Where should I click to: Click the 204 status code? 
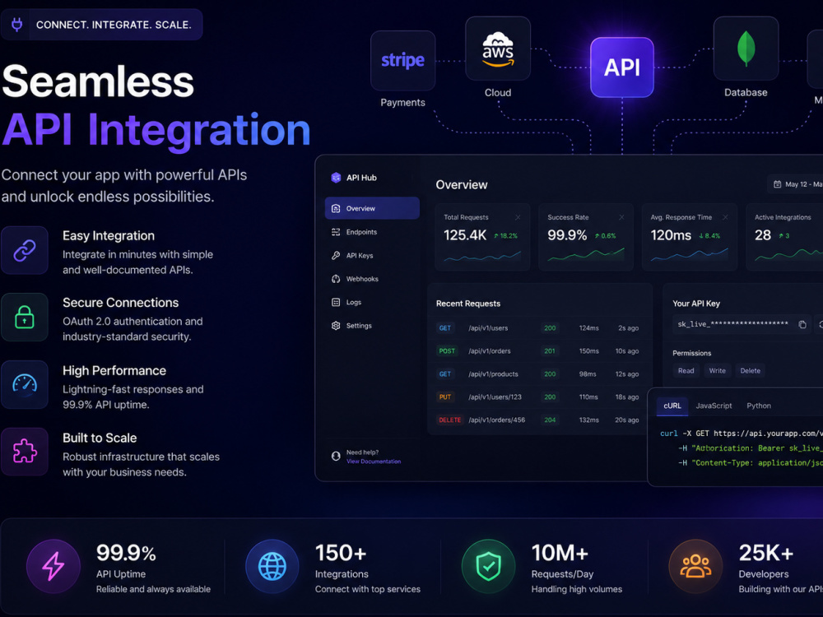[x=550, y=420]
